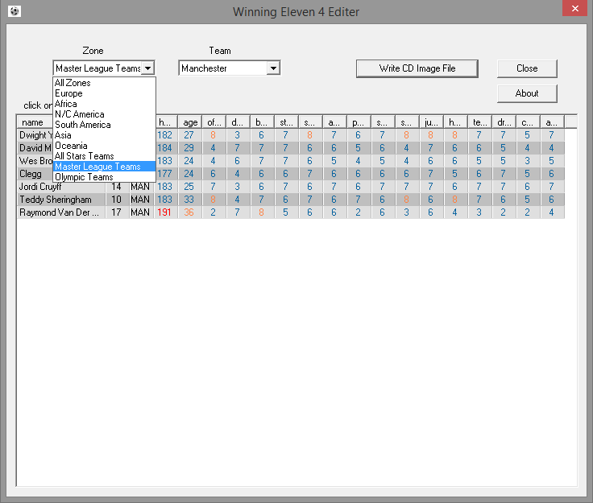This screenshot has height=503, width=593.
Task: Click the d... column header
Action: (x=238, y=122)
